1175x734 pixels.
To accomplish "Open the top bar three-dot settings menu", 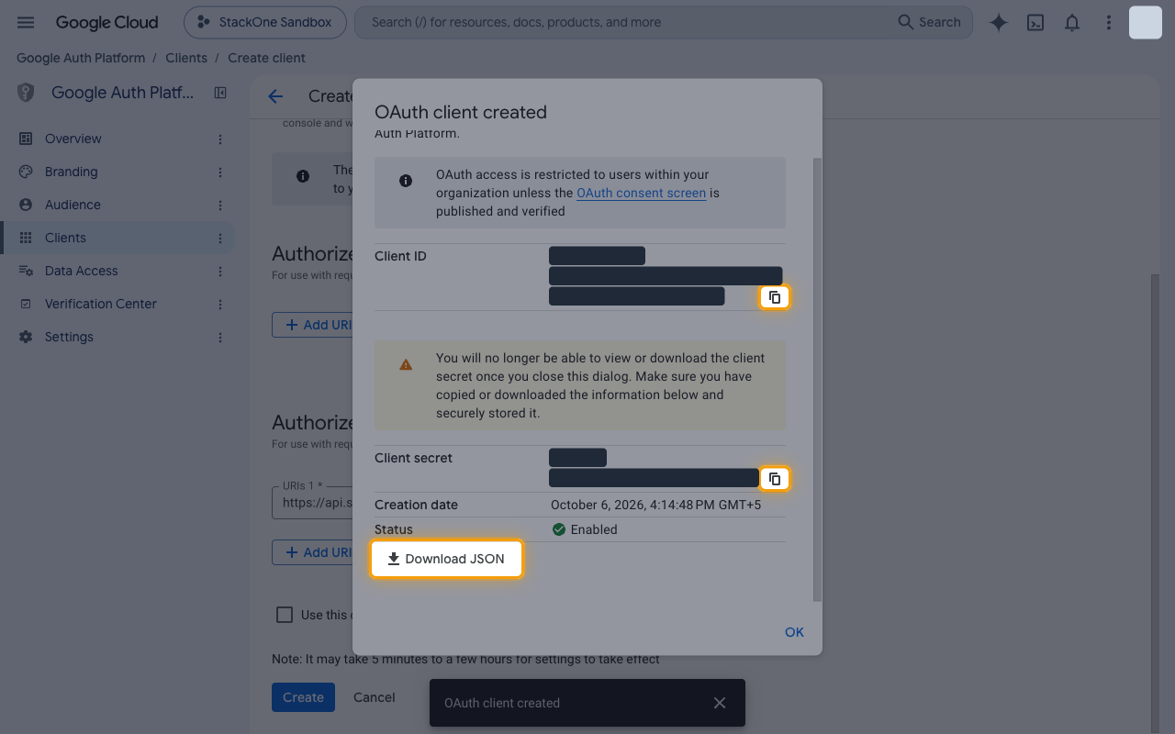I will [x=1109, y=23].
